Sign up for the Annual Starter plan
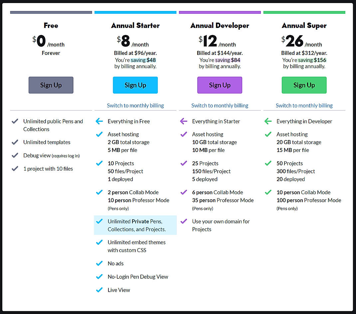 tap(135, 85)
